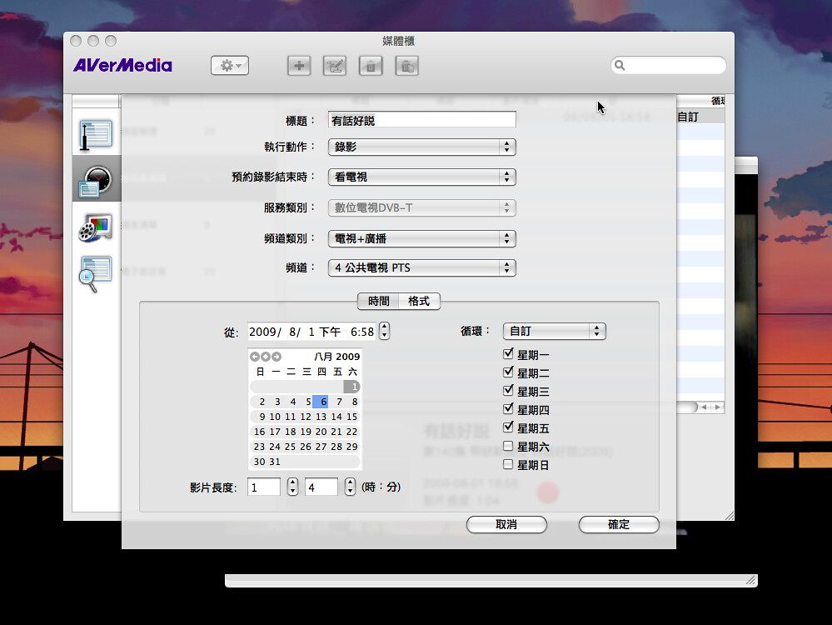The width and height of the screenshot is (832, 625).
Task: Open the TV channels sidebar panel
Action: (x=96, y=133)
